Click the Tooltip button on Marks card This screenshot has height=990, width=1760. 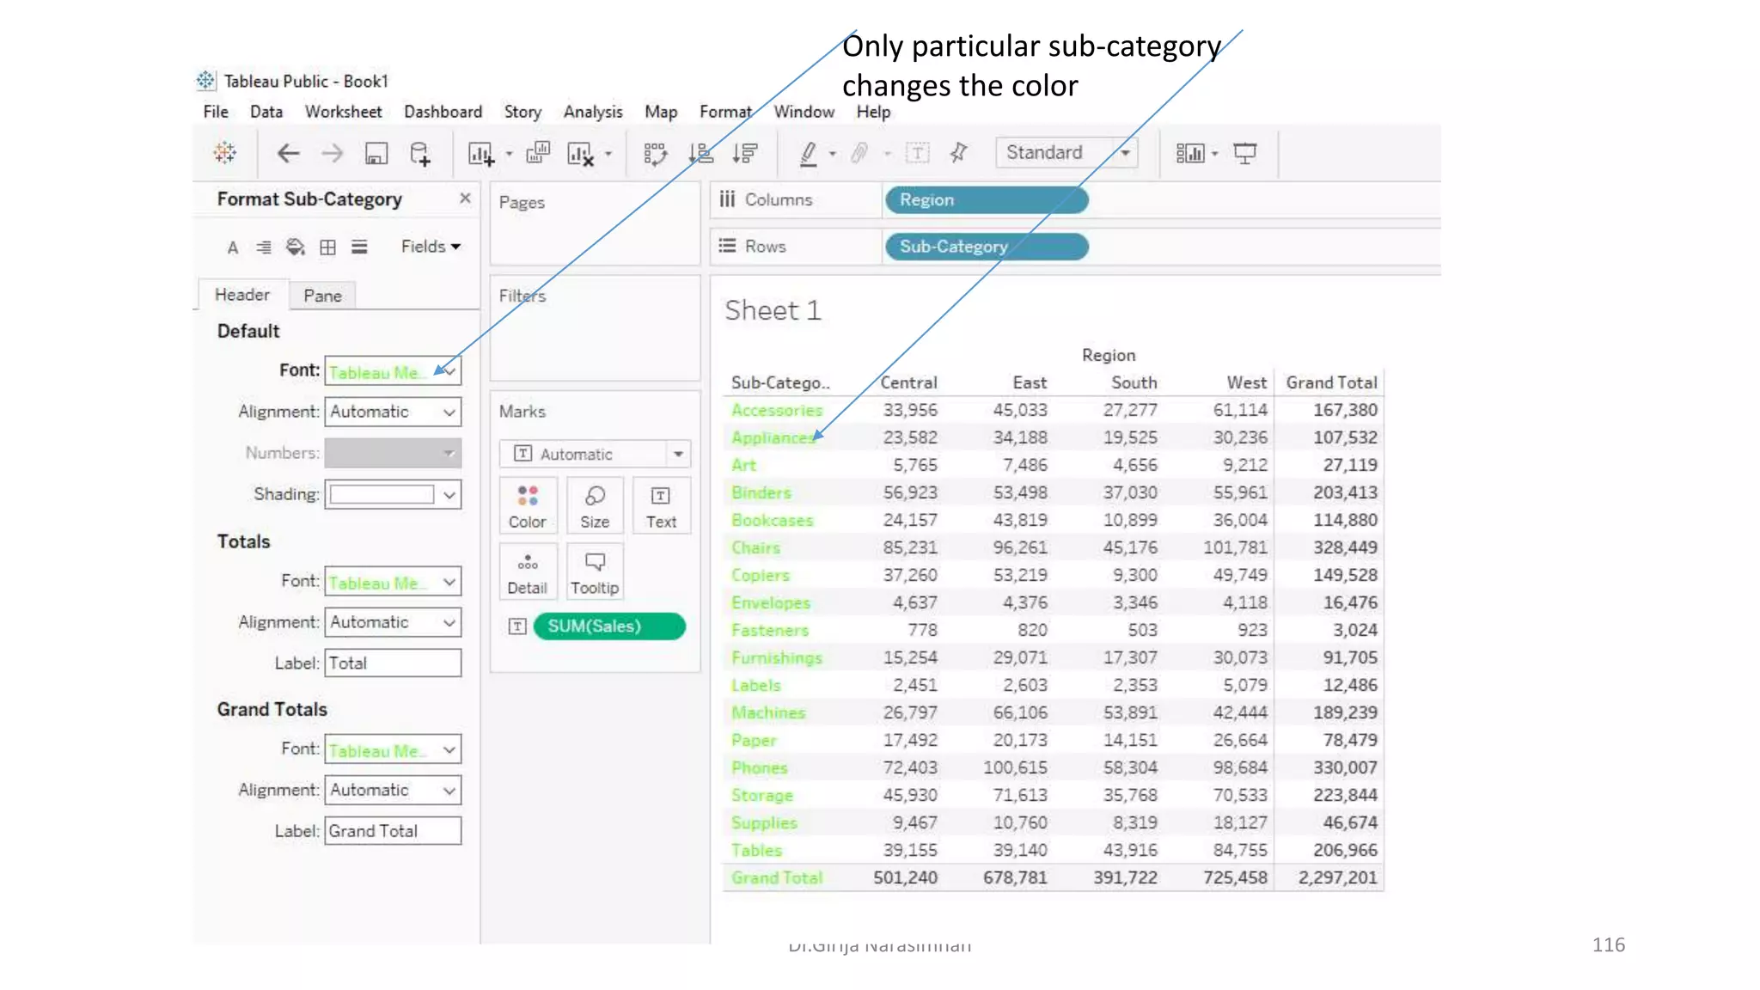click(594, 572)
